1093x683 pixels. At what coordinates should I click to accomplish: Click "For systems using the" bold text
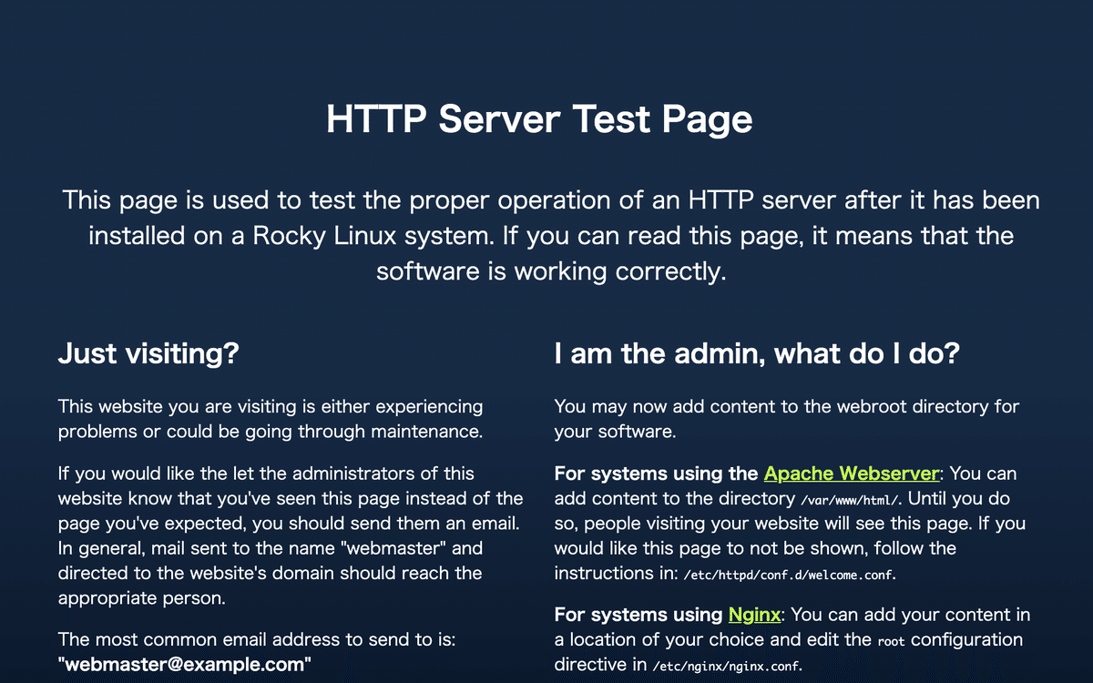click(656, 474)
